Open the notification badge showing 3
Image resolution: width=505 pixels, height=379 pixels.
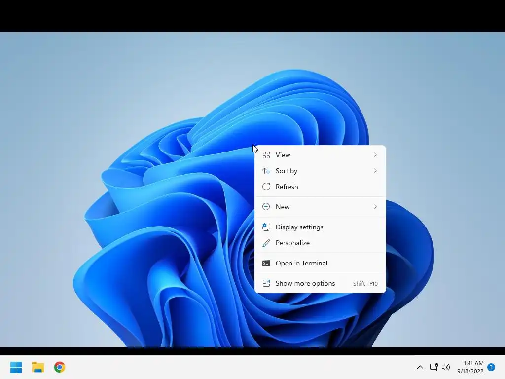(491, 367)
